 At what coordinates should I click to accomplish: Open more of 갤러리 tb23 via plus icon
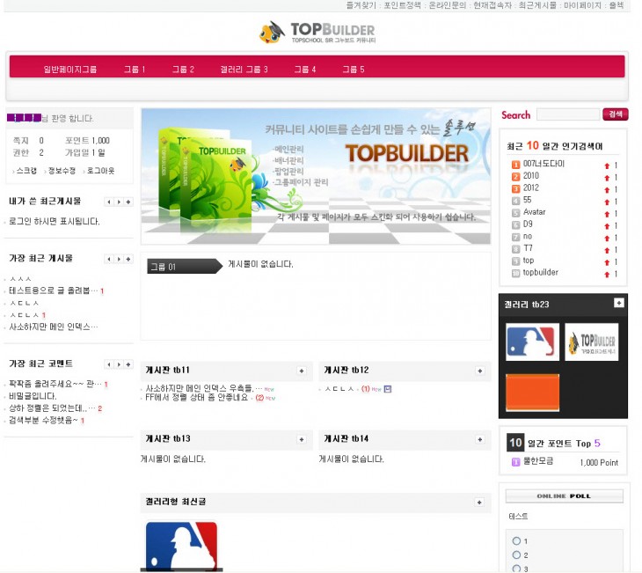(618, 303)
